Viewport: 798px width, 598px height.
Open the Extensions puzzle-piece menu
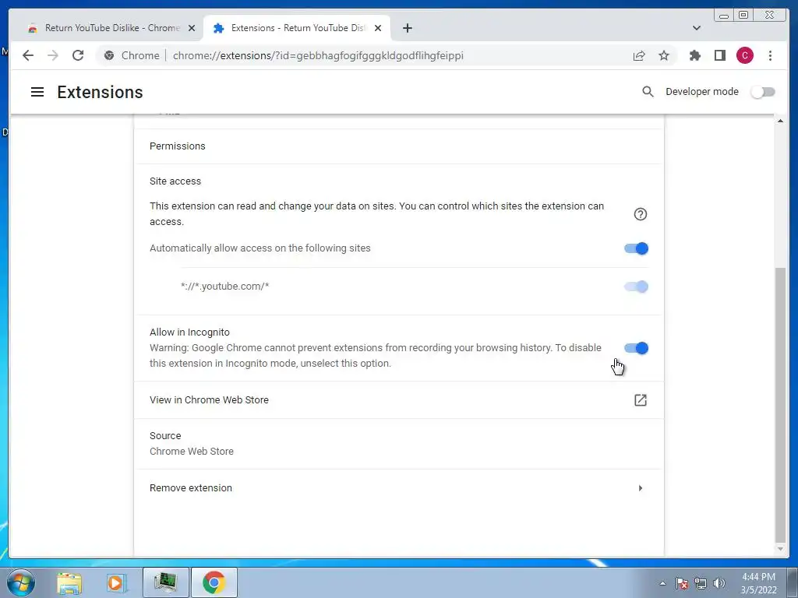click(x=694, y=55)
